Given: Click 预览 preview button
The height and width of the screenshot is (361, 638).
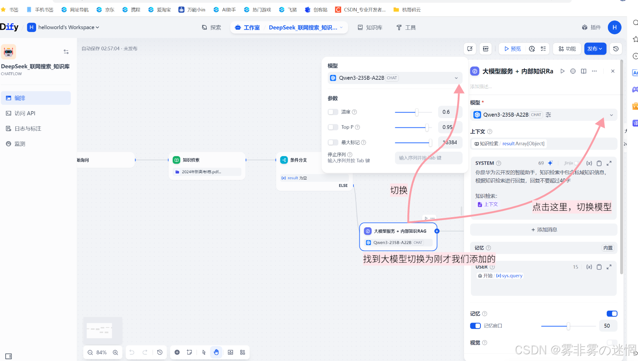Looking at the screenshot, I should pos(512,49).
